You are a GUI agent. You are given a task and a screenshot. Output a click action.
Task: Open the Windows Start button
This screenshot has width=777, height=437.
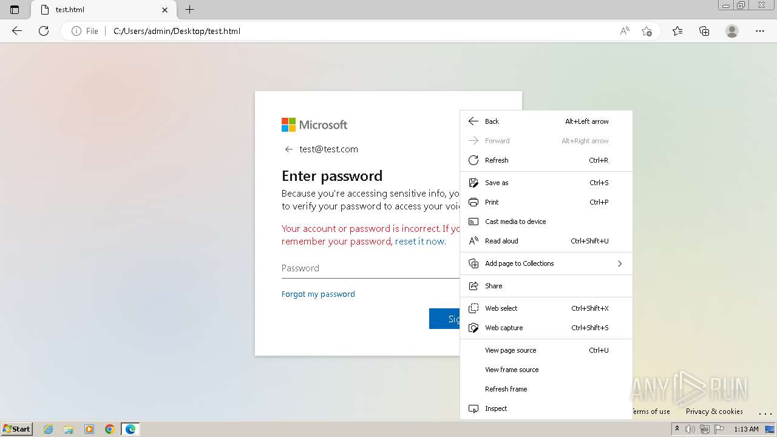pyautogui.click(x=17, y=429)
